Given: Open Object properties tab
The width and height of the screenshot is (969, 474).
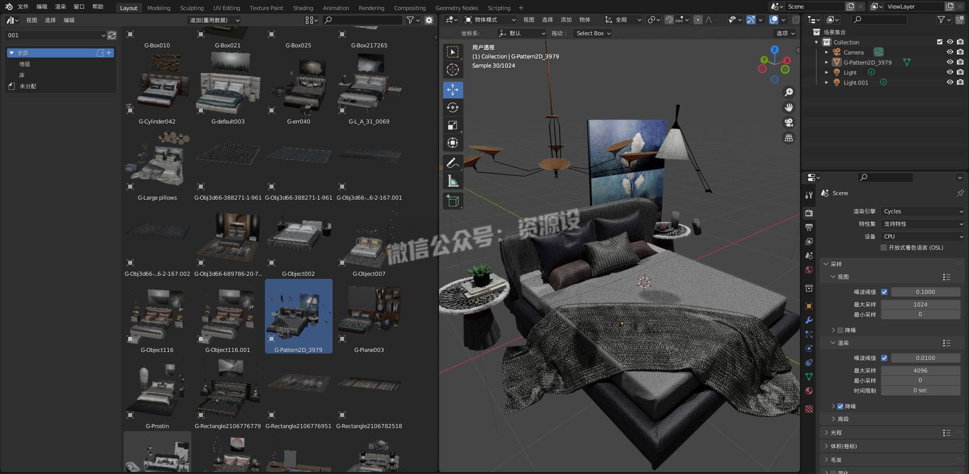Looking at the screenshot, I should point(809,306).
